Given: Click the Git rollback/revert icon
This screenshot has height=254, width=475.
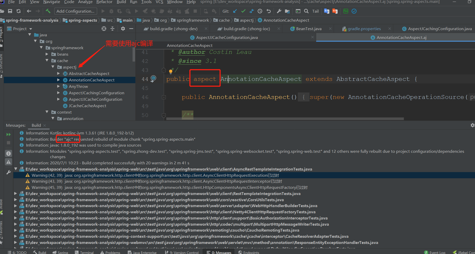Looking at the screenshot, I should tap(268, 11).
